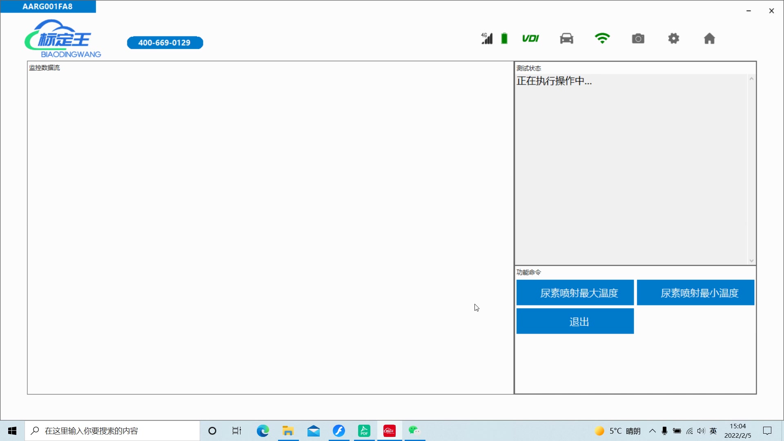Open the Mail app from taskbar

[x=314, y=431]
